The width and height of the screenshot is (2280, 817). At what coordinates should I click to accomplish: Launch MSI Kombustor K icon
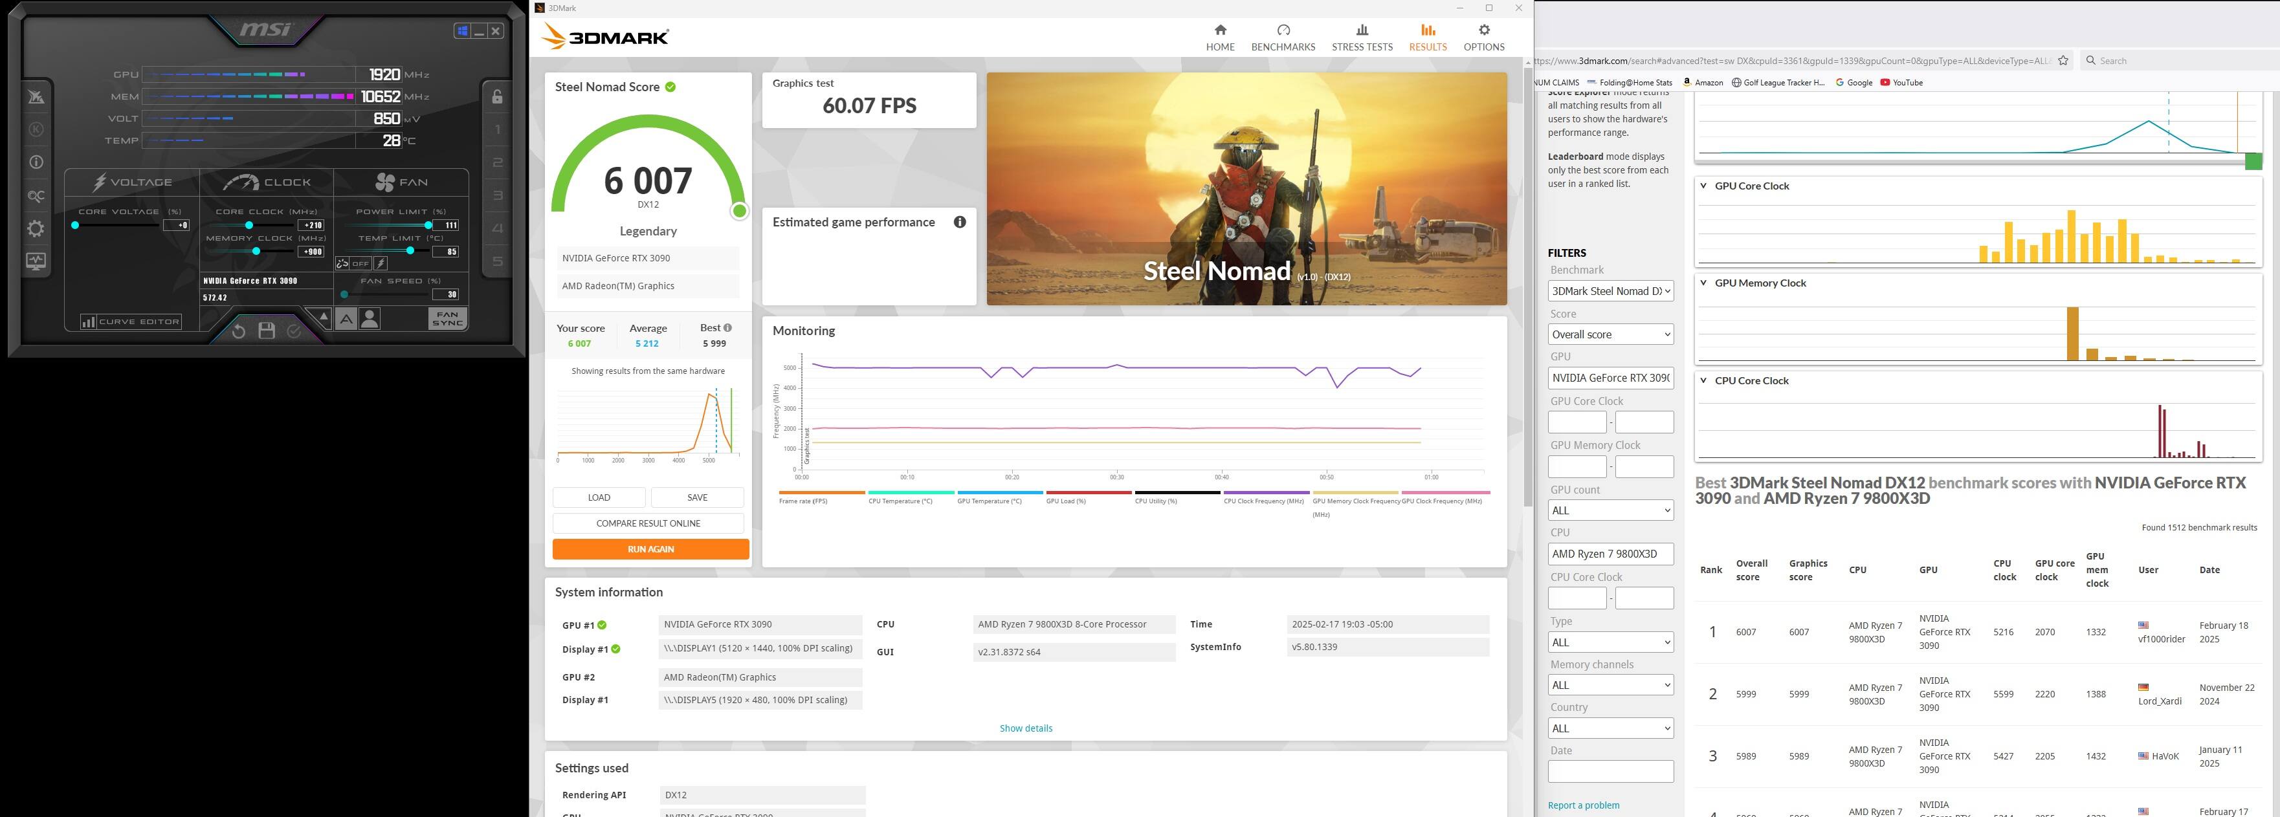(x=36, y=129)
